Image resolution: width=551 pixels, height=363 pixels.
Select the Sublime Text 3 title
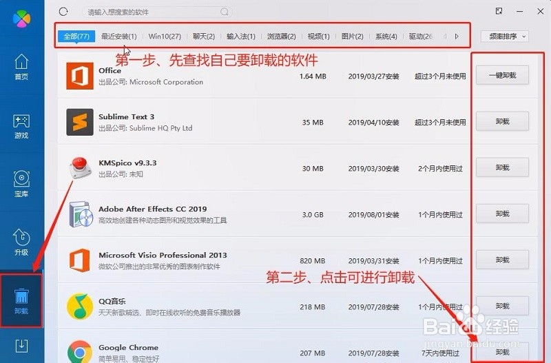[x=126, y=116]
